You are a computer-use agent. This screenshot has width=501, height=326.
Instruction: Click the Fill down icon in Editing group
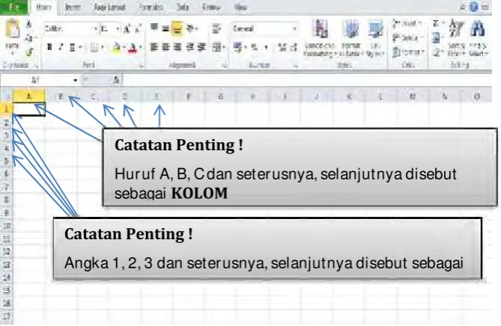point(437,38)
